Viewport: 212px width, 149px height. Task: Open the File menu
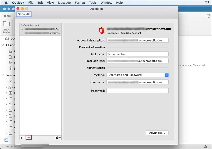(x=31, y=3)
